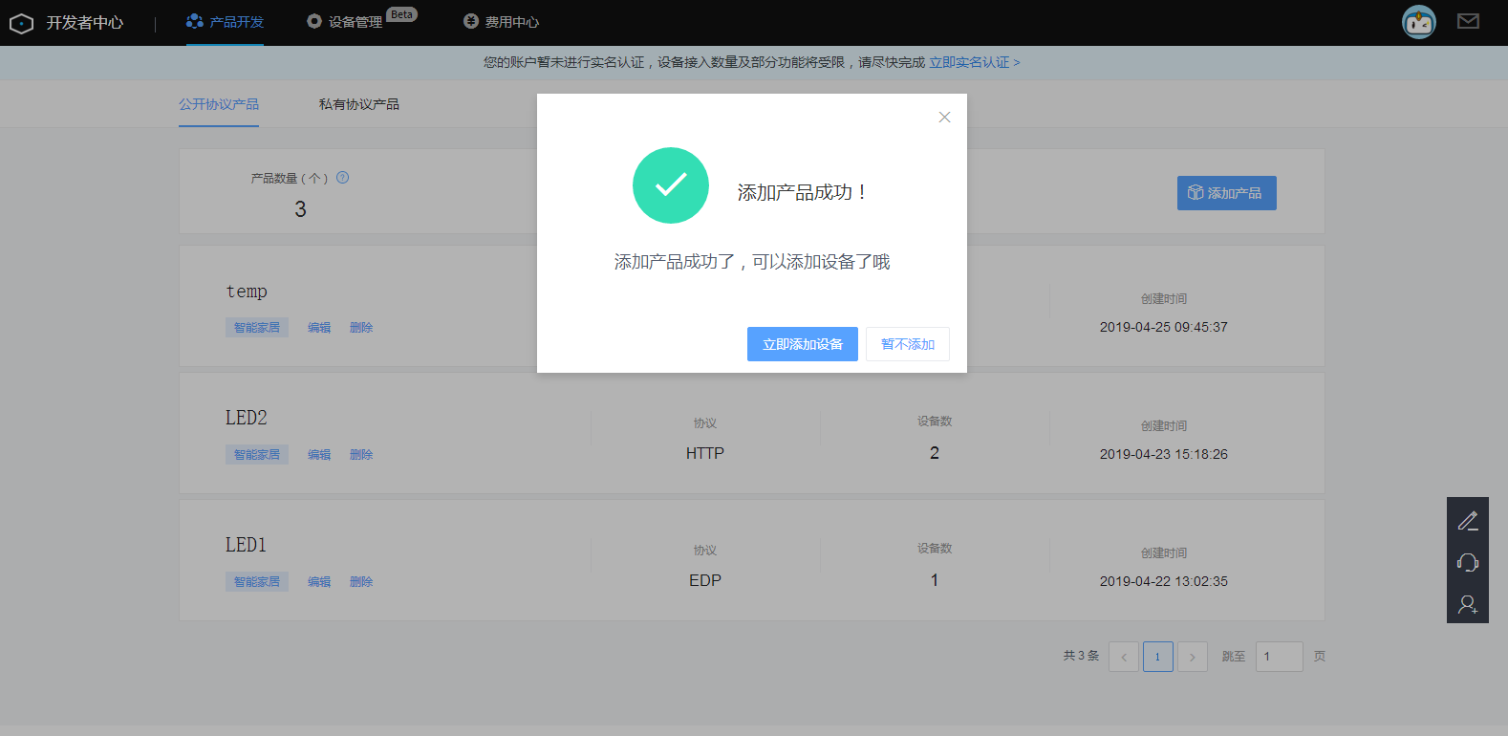The width and height of the screenshot is (1508, 736).
Task: Open 产品开发 in top navigation
Action: pos(225,22)
